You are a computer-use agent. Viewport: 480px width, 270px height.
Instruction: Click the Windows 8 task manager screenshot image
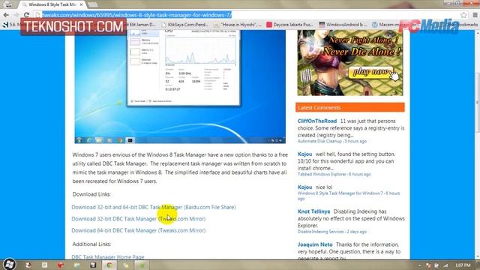[x=180, y=87]
